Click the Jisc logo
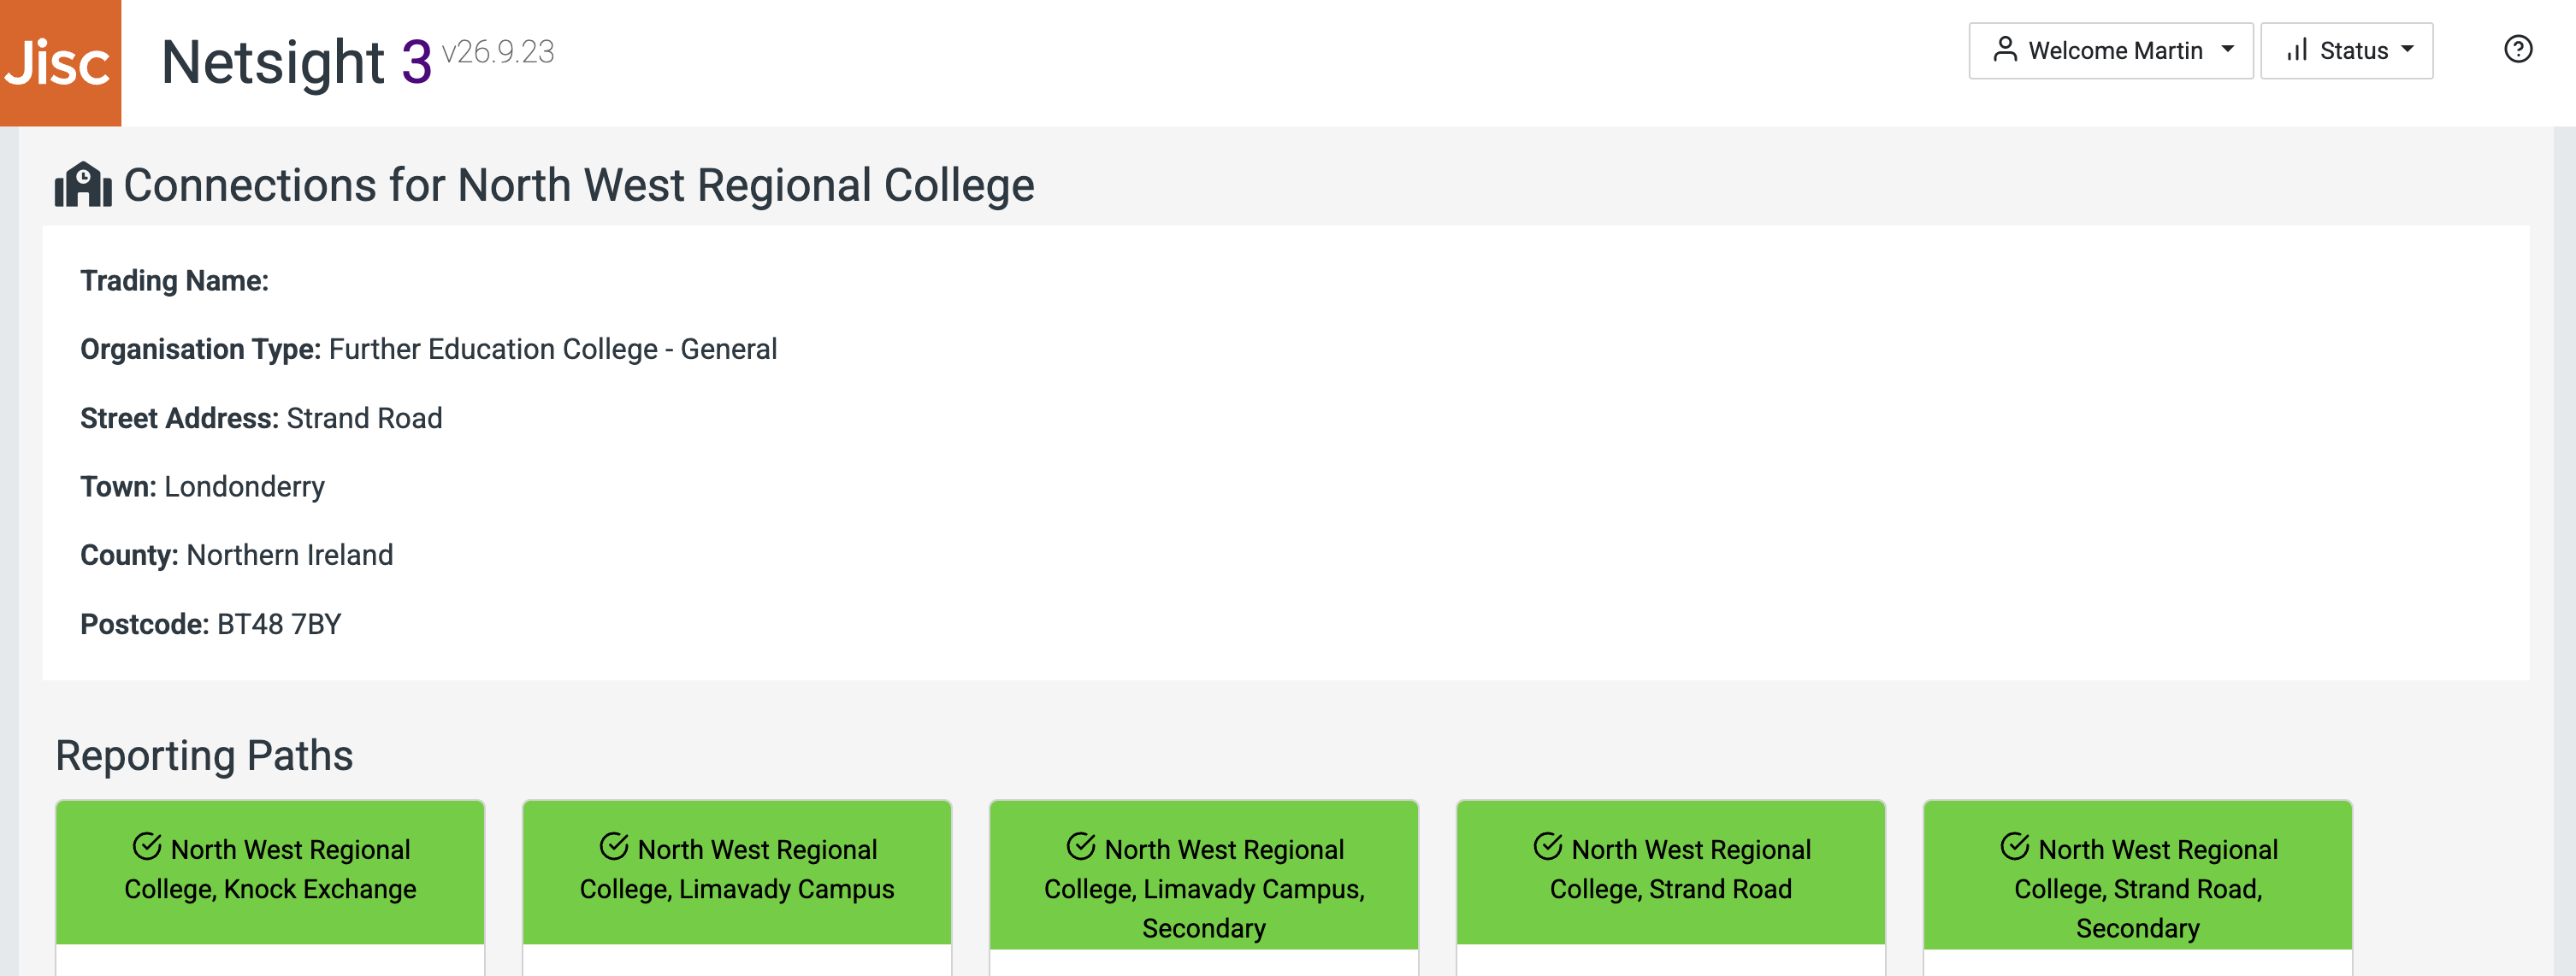Viewport: 2576px width, 976px height. (60, 63)
